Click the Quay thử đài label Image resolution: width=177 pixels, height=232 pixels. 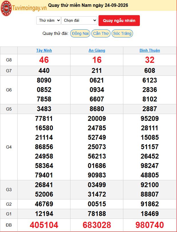point(55,33)
